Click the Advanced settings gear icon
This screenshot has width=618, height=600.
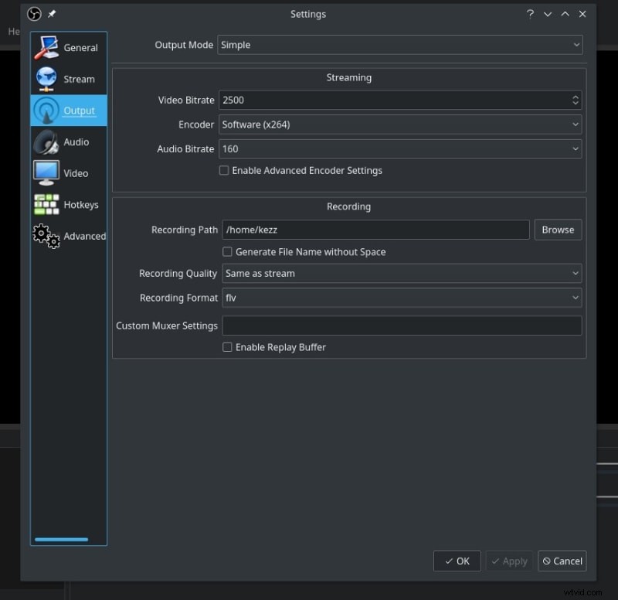[46, 236]
